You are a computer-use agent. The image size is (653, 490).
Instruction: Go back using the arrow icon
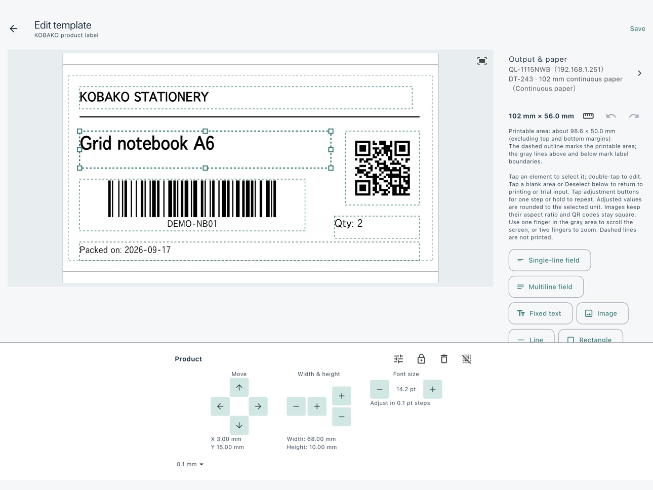(14, 29)
